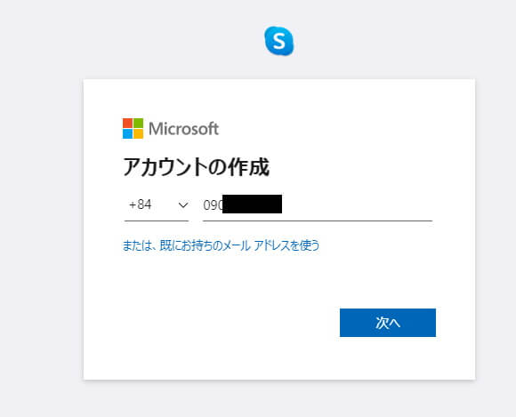Click the アカウントの作成 heading
This screenshot has width=516, height=417.
coord(196,167)
